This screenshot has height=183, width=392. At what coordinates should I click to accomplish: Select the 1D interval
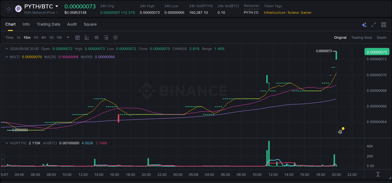point(51,37)
